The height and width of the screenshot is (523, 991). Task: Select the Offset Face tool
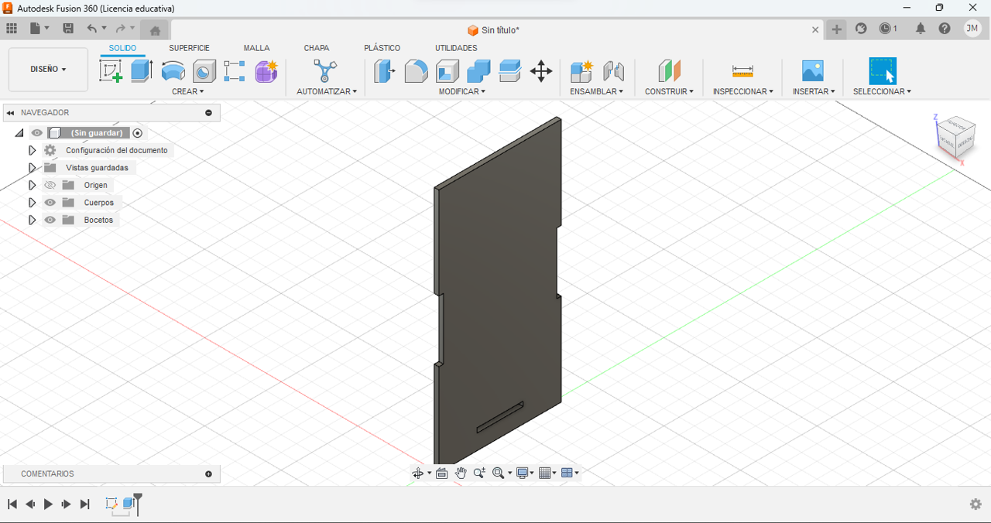tap(509, 71)
